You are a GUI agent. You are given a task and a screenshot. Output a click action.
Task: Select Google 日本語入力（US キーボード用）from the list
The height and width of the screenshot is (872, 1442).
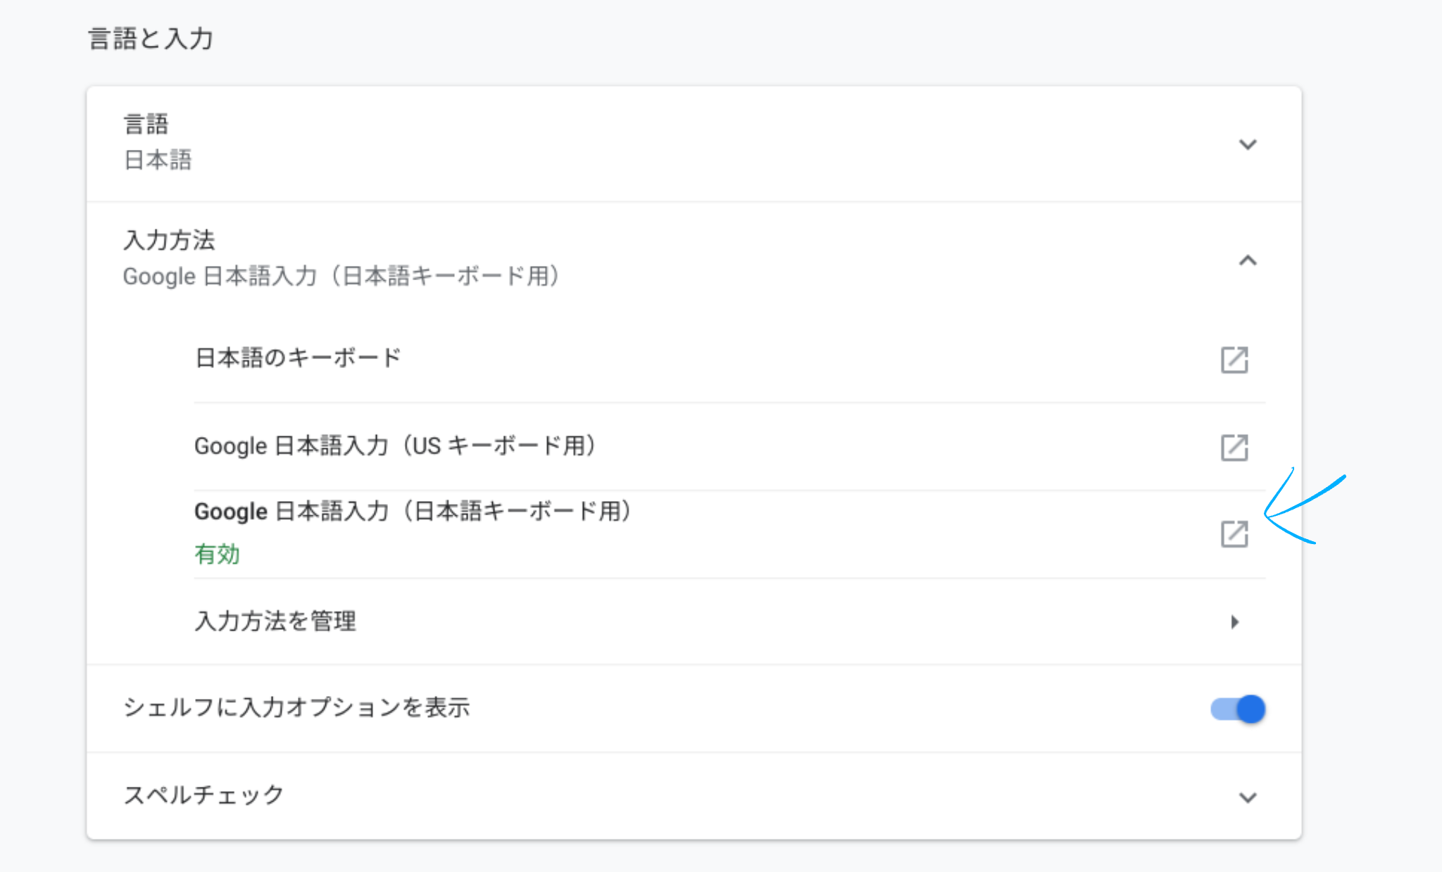point(396,446)
